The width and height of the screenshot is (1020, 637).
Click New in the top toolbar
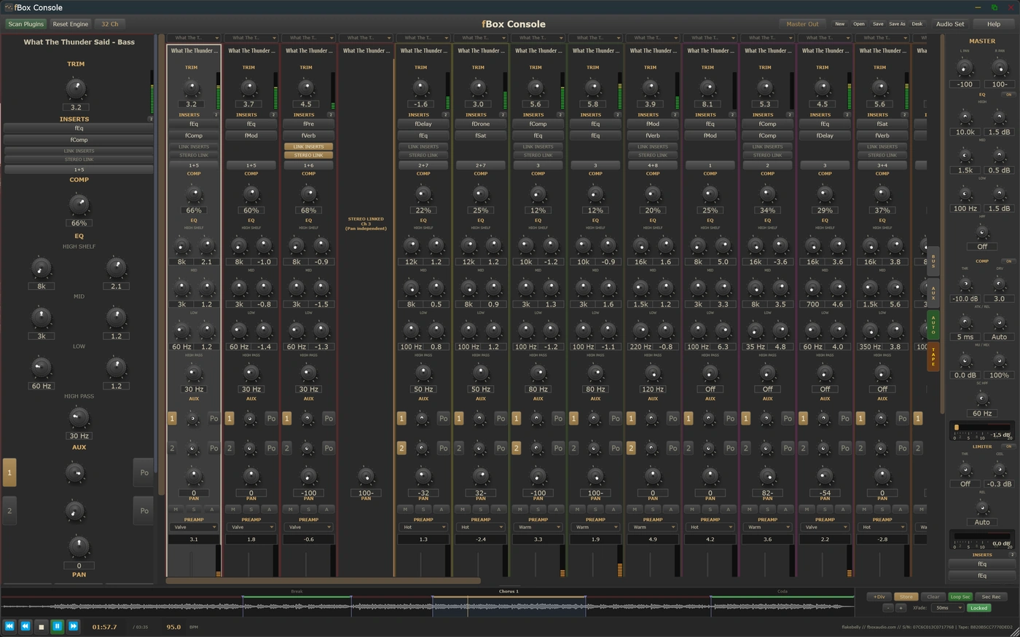(x=840, y=24)
